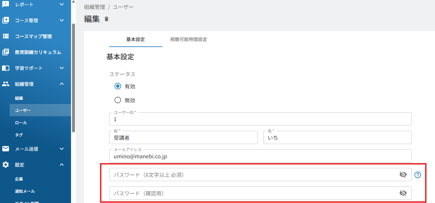Open the 通知メール settings submenu item
This screenshot has width=435, height=203.
coord(25,191)
